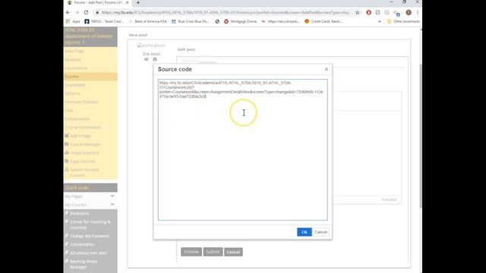Open the red Opera-style extension icon
The width and height of the screenshot is (486, 273).
click(x=368, y=13)
